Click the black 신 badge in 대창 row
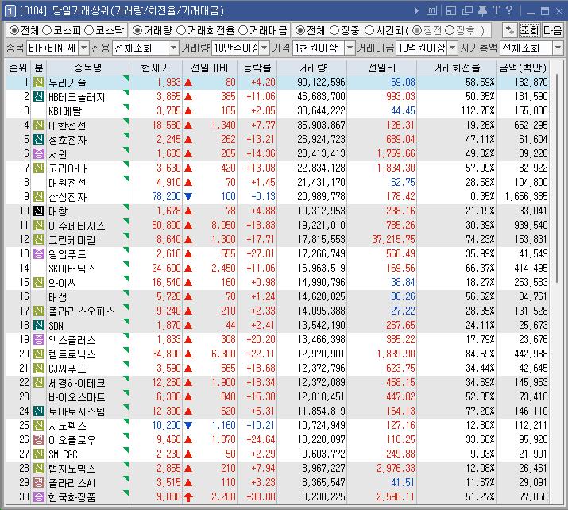This screenshot has height=510, width=568. click(x=39, y=211)
